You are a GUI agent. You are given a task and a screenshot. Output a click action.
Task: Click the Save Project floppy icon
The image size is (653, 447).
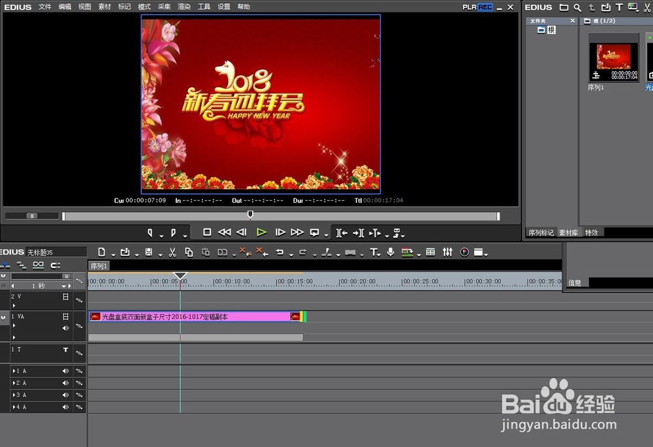click(x=149, y=253)
